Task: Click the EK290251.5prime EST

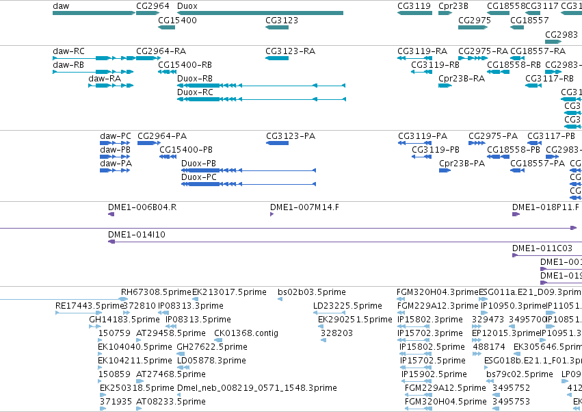Action: (x=321, y=326)
